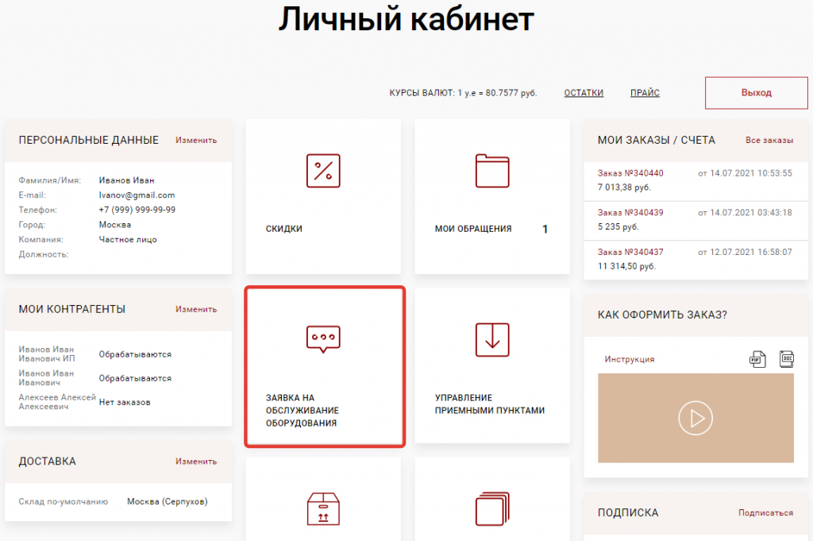Select the МОИ ОБРАЩЕНИЯ tile label
This screenshot has width=813, height=541.
pyautogui.click(x=473, y=229)
